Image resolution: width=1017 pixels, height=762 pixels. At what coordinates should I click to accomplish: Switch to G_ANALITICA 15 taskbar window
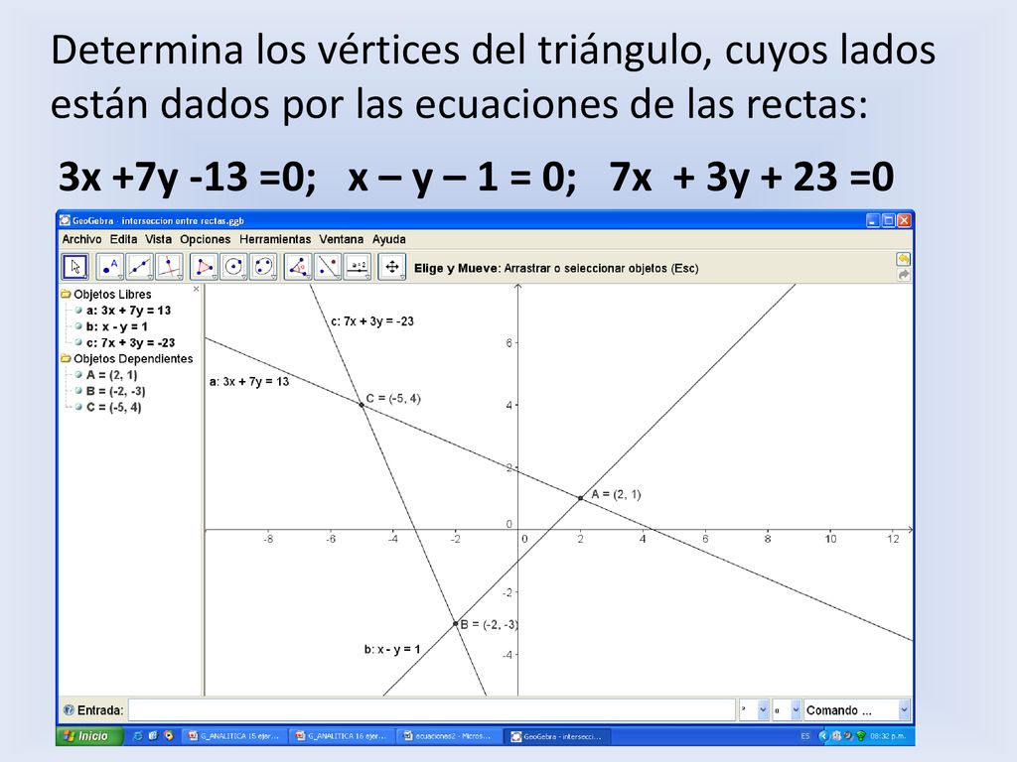pos(233,736)
